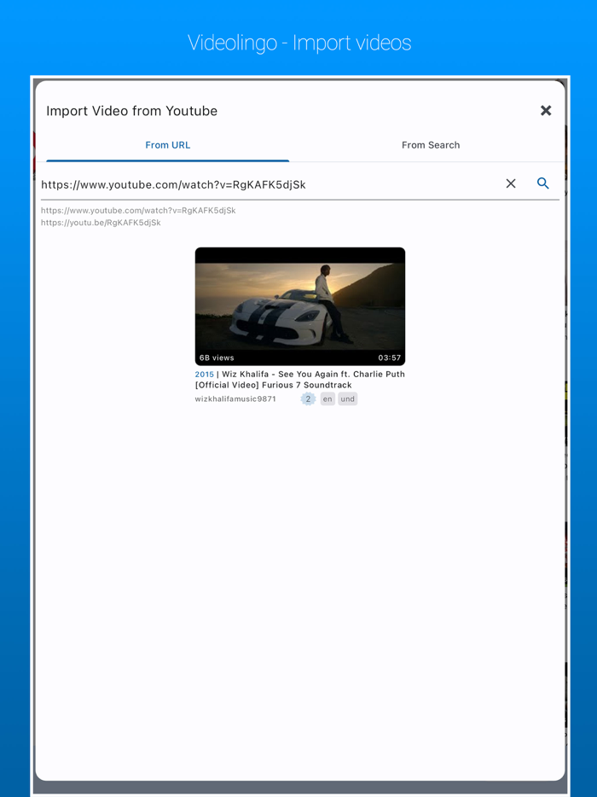
Task: Click the 2015 year label
Action: [x=204, y=374]
